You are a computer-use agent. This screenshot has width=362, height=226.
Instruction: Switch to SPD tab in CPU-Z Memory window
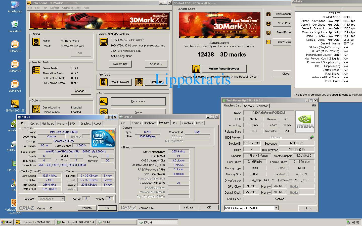[x=174, y=123]
